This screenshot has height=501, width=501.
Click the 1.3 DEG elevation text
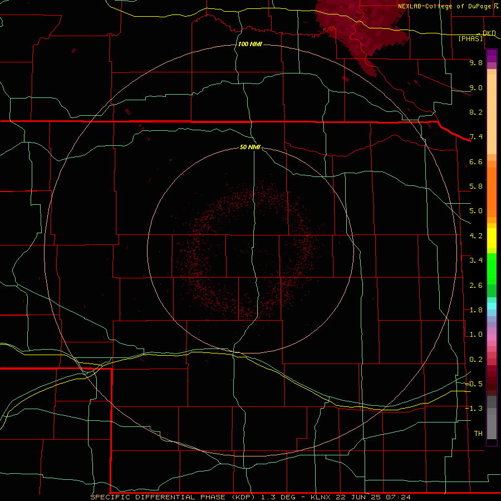pyautogui.click(x=278, y=497)
